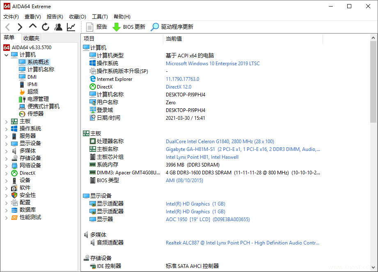Expand the 数据库 tree node

coord(6,210)
